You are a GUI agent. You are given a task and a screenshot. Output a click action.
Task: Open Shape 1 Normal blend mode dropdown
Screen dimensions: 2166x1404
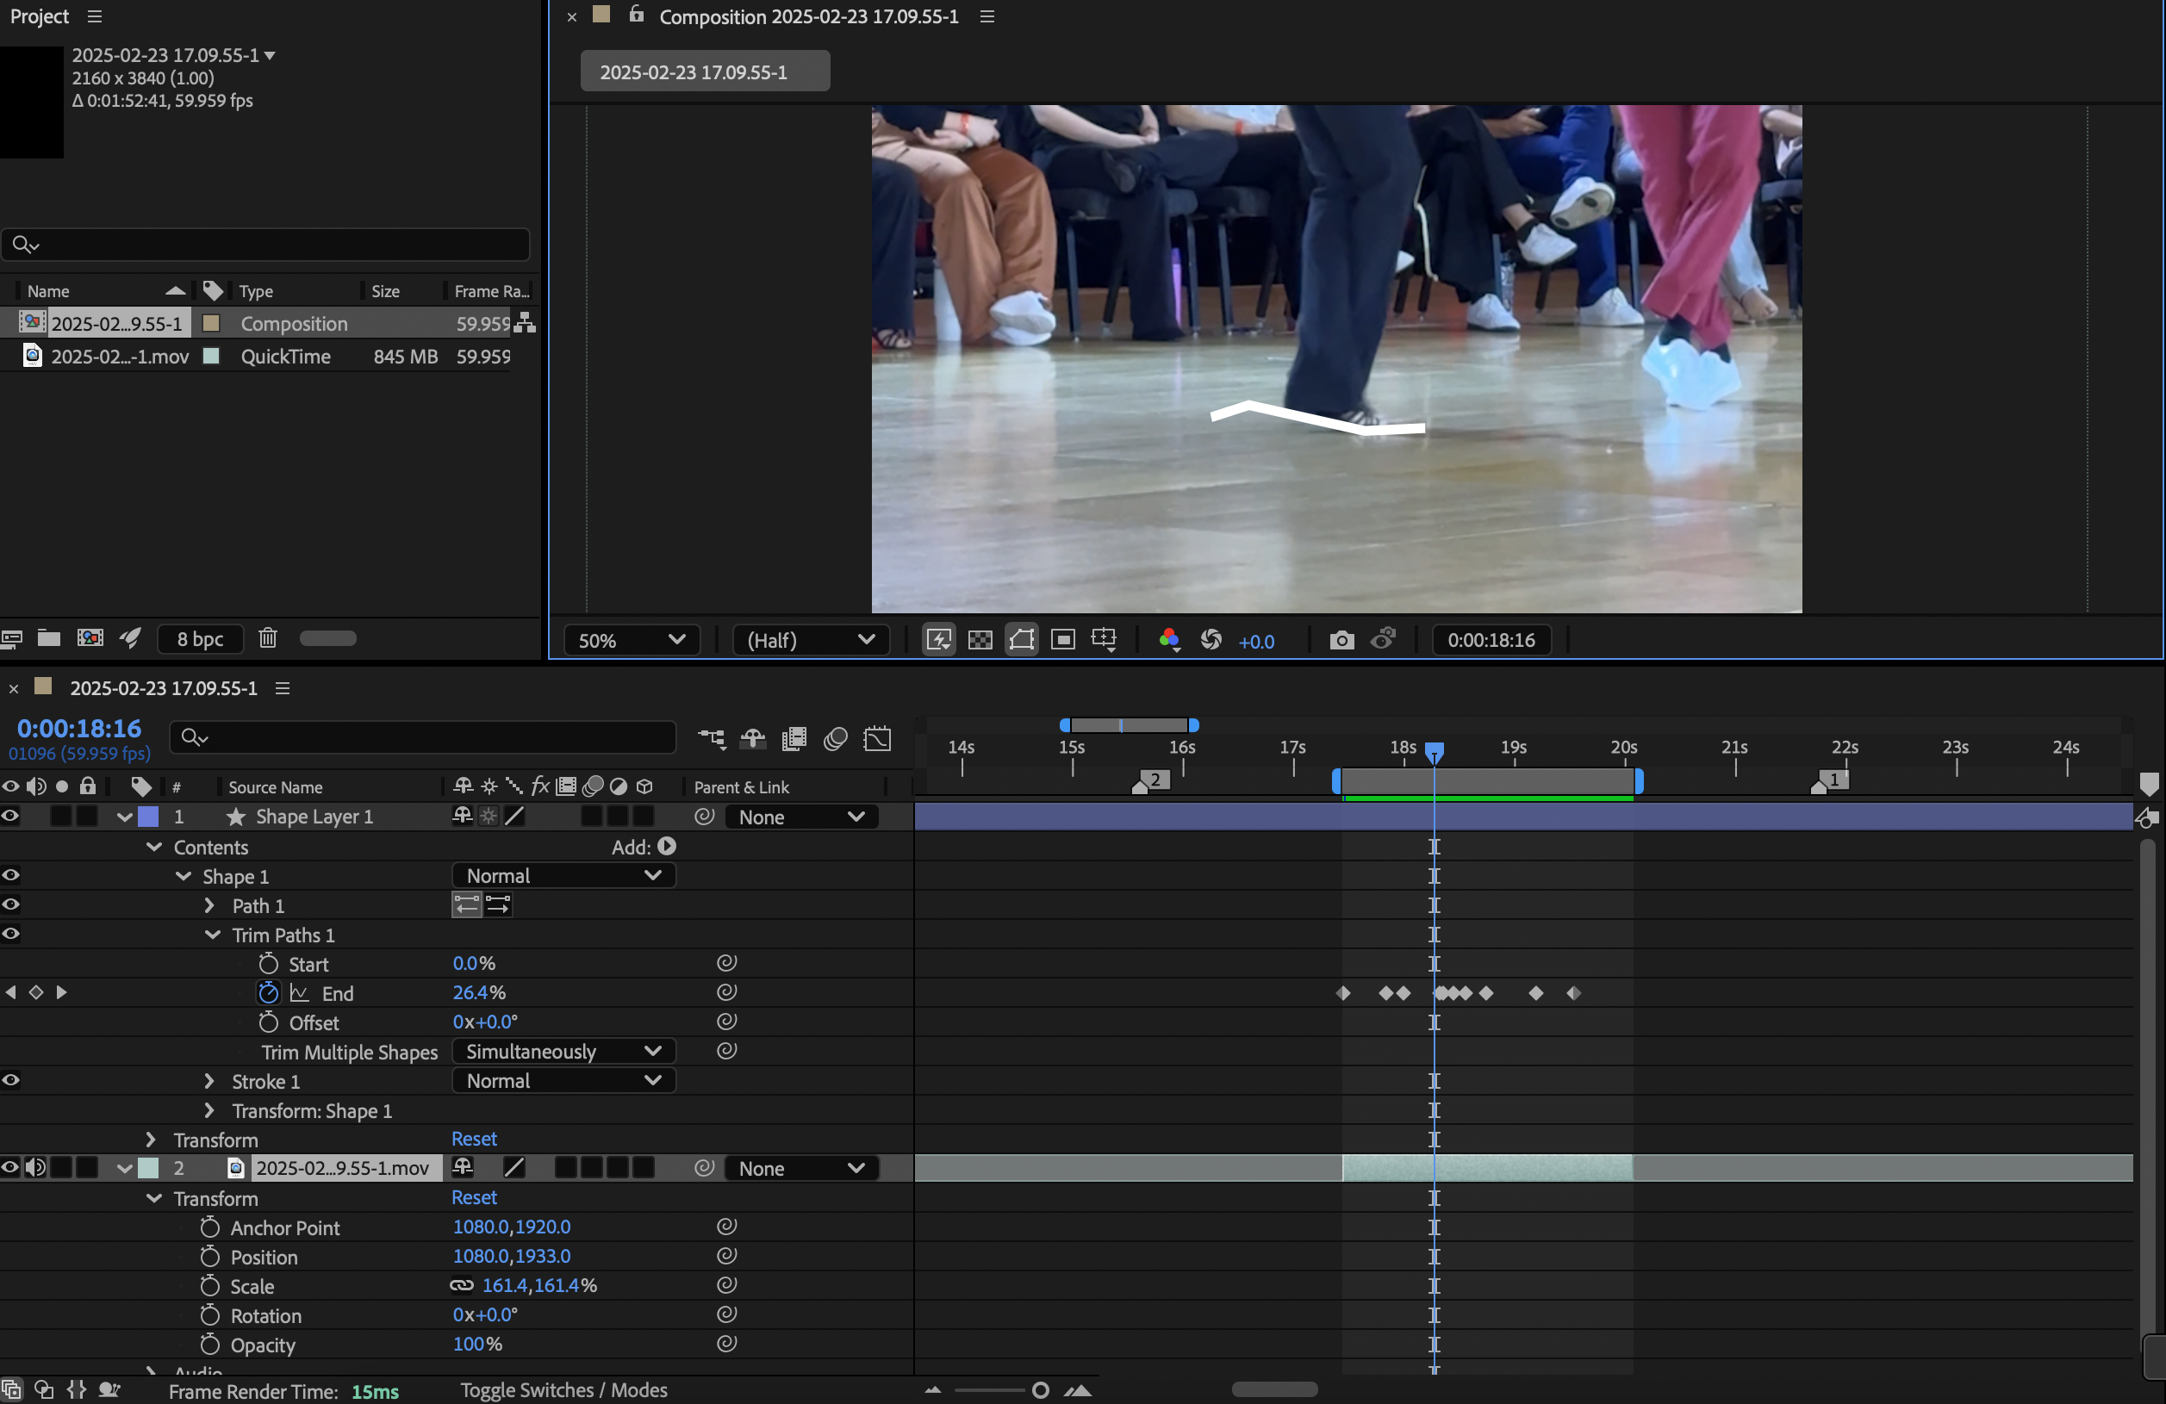[563, 876]
